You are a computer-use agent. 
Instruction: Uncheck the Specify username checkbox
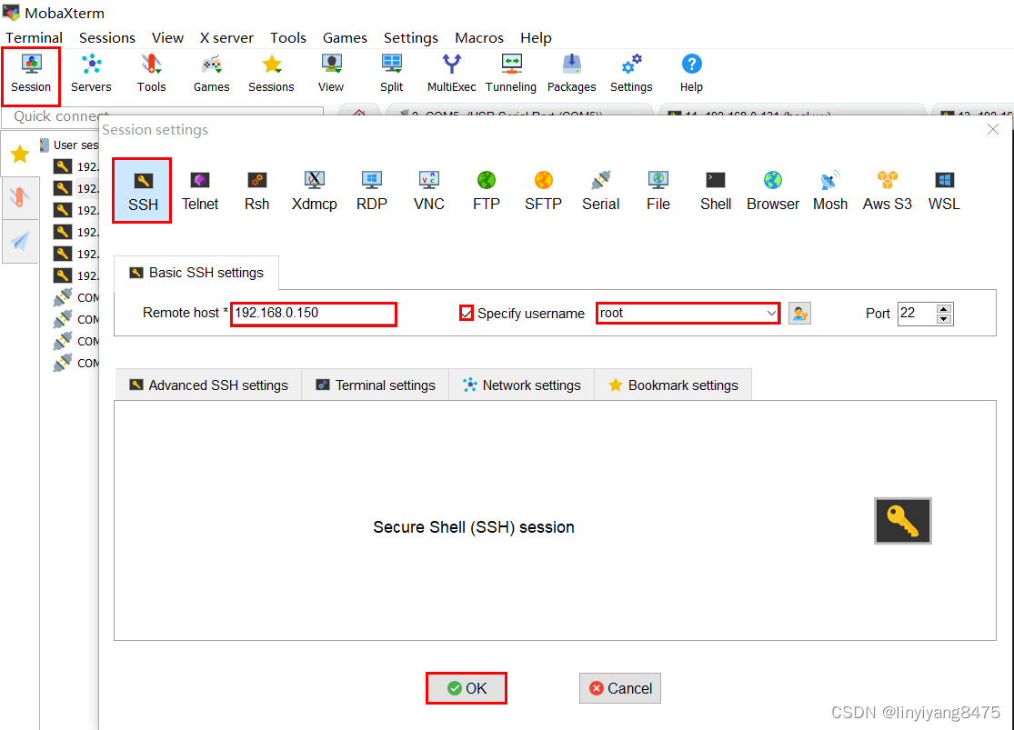pos(467,313)
